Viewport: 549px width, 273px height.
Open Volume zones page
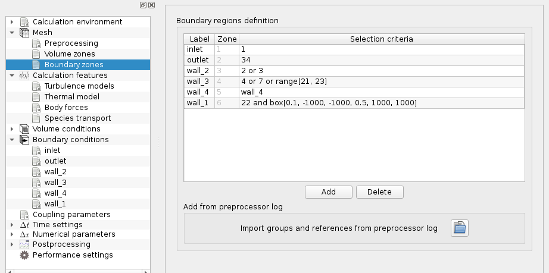70,54
